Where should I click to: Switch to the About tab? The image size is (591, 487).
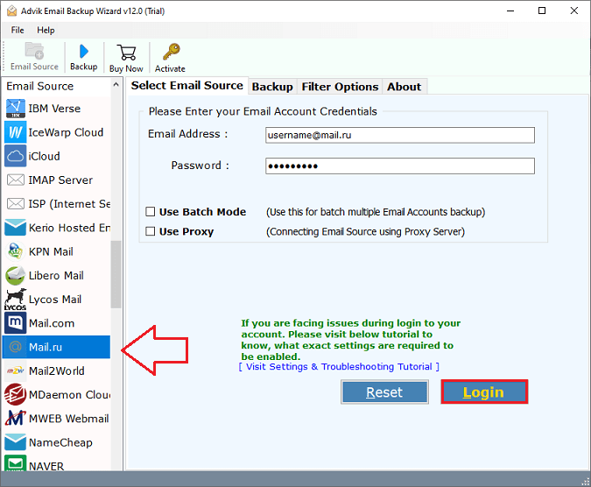404,87
